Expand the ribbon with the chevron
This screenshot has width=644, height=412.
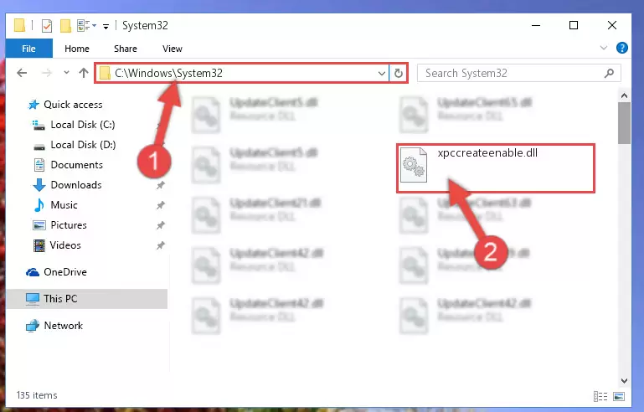click(604, 48)
